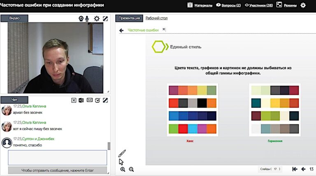Zoom out of the presentation slide
Screen dimensions: 316x176
[x=131, y=169]
